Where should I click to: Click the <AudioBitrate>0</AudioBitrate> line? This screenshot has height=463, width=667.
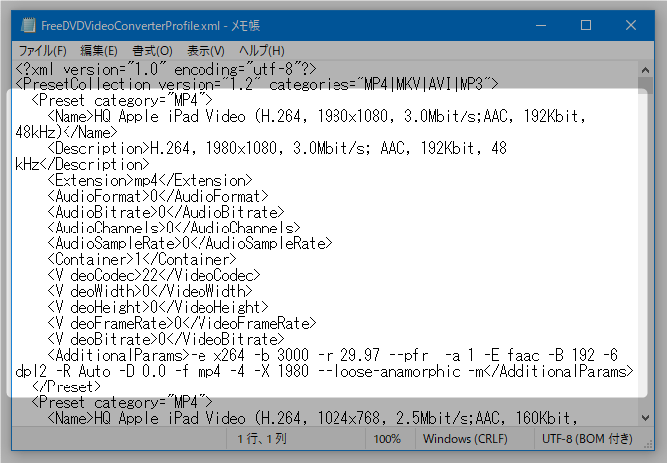click(166, 212)
